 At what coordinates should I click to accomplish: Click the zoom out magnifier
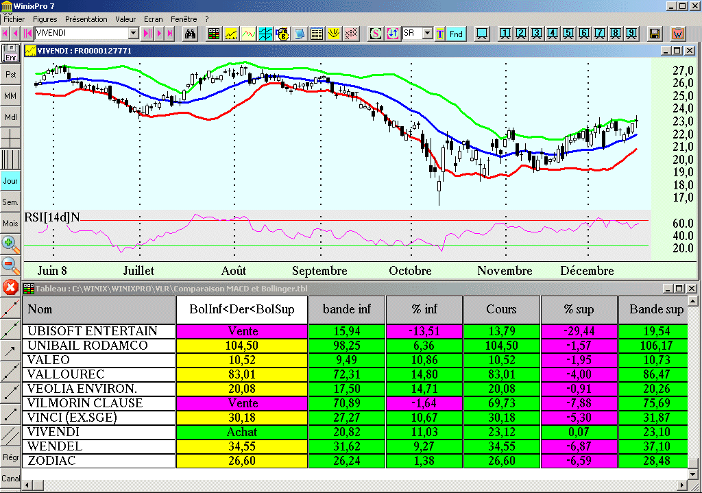coord(10,265)
